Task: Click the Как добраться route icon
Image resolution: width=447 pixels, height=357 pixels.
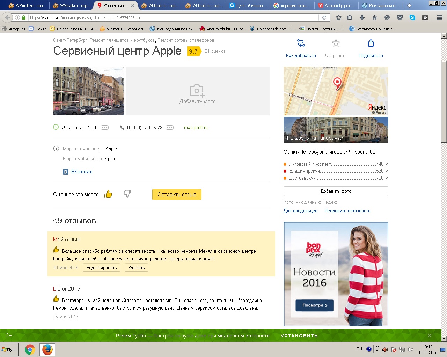Action: tap(301, 43)
